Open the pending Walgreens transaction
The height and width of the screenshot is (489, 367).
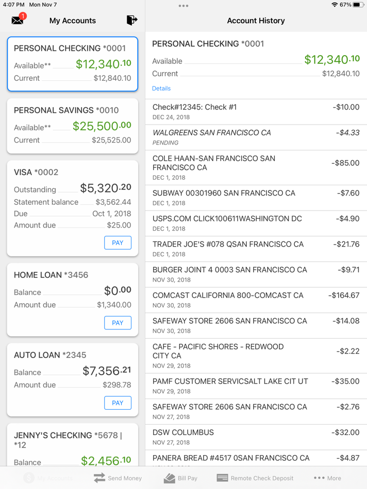256,137
